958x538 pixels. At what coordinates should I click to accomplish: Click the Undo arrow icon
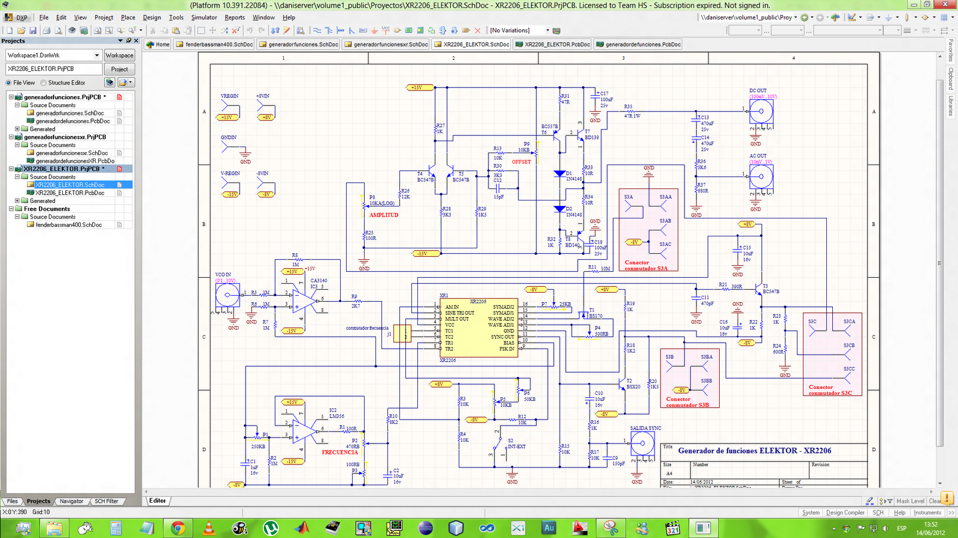(x=249, y=31)
